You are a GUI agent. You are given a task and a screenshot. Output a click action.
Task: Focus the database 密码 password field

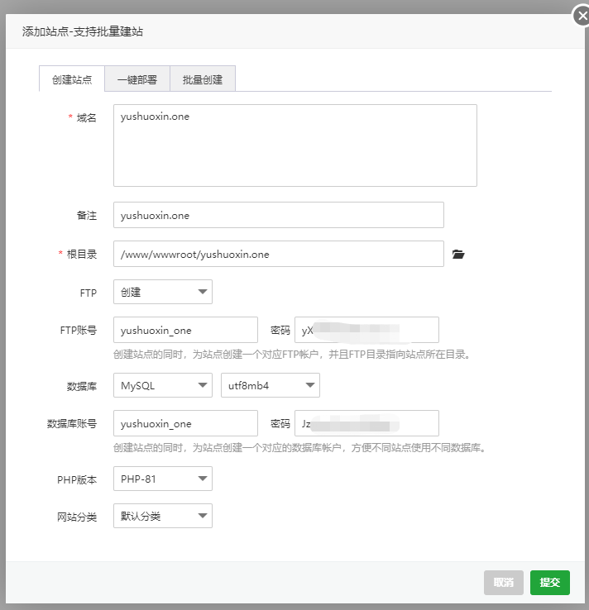pos(366,423)
